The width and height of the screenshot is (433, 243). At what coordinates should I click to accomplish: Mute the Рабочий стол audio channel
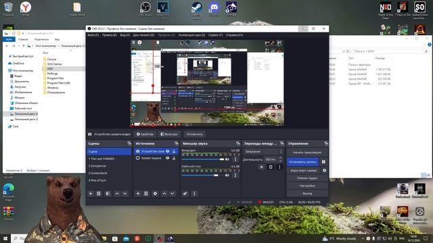pos(227,175)
